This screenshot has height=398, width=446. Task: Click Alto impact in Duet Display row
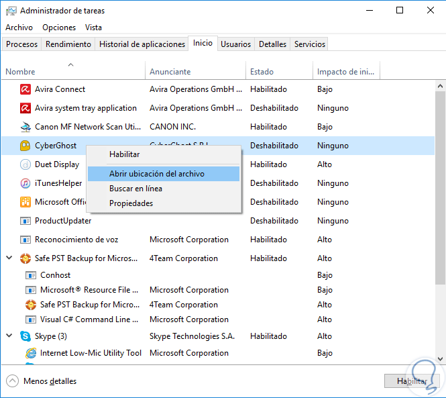325,164
